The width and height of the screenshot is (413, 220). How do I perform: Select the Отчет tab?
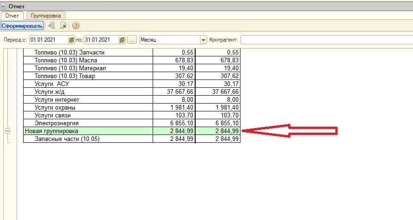click(x=12, y=16)
